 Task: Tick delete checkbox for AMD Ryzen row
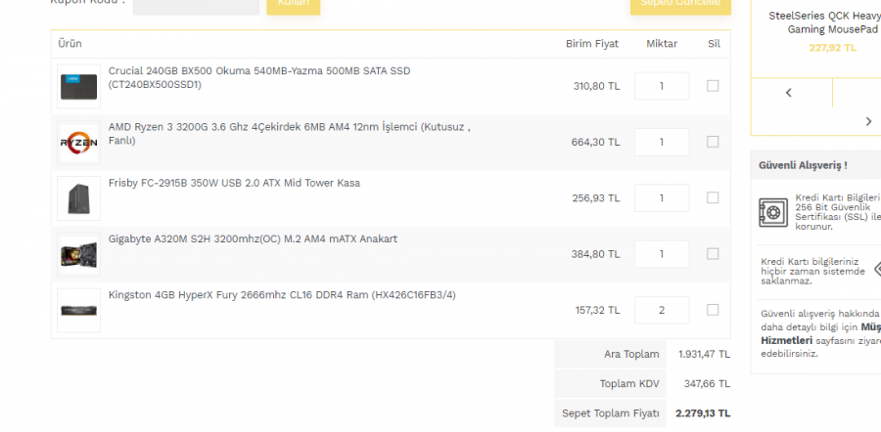point(713,142)
